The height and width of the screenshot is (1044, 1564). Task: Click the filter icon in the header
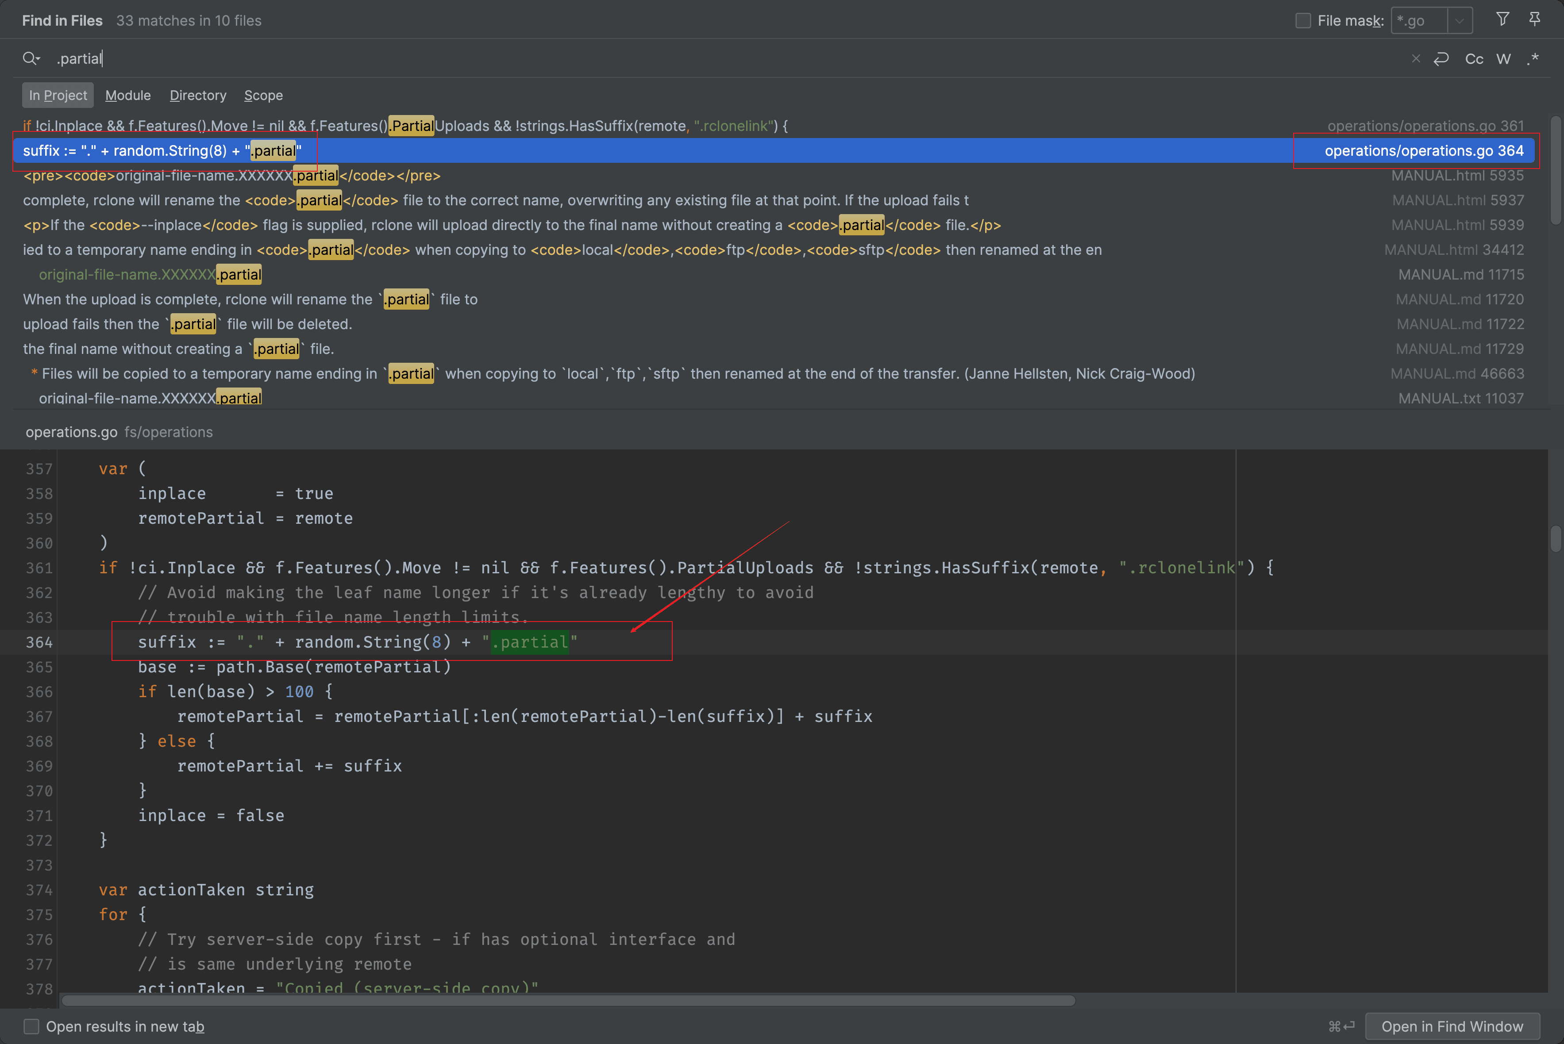tap(1502, 19)
